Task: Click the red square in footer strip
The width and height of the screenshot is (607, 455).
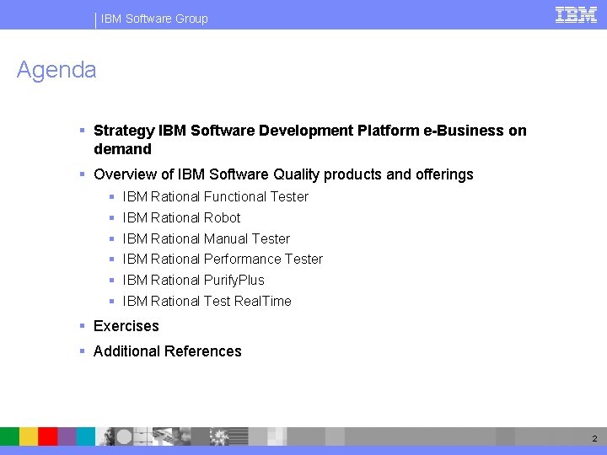Action: tap(47, 436)
